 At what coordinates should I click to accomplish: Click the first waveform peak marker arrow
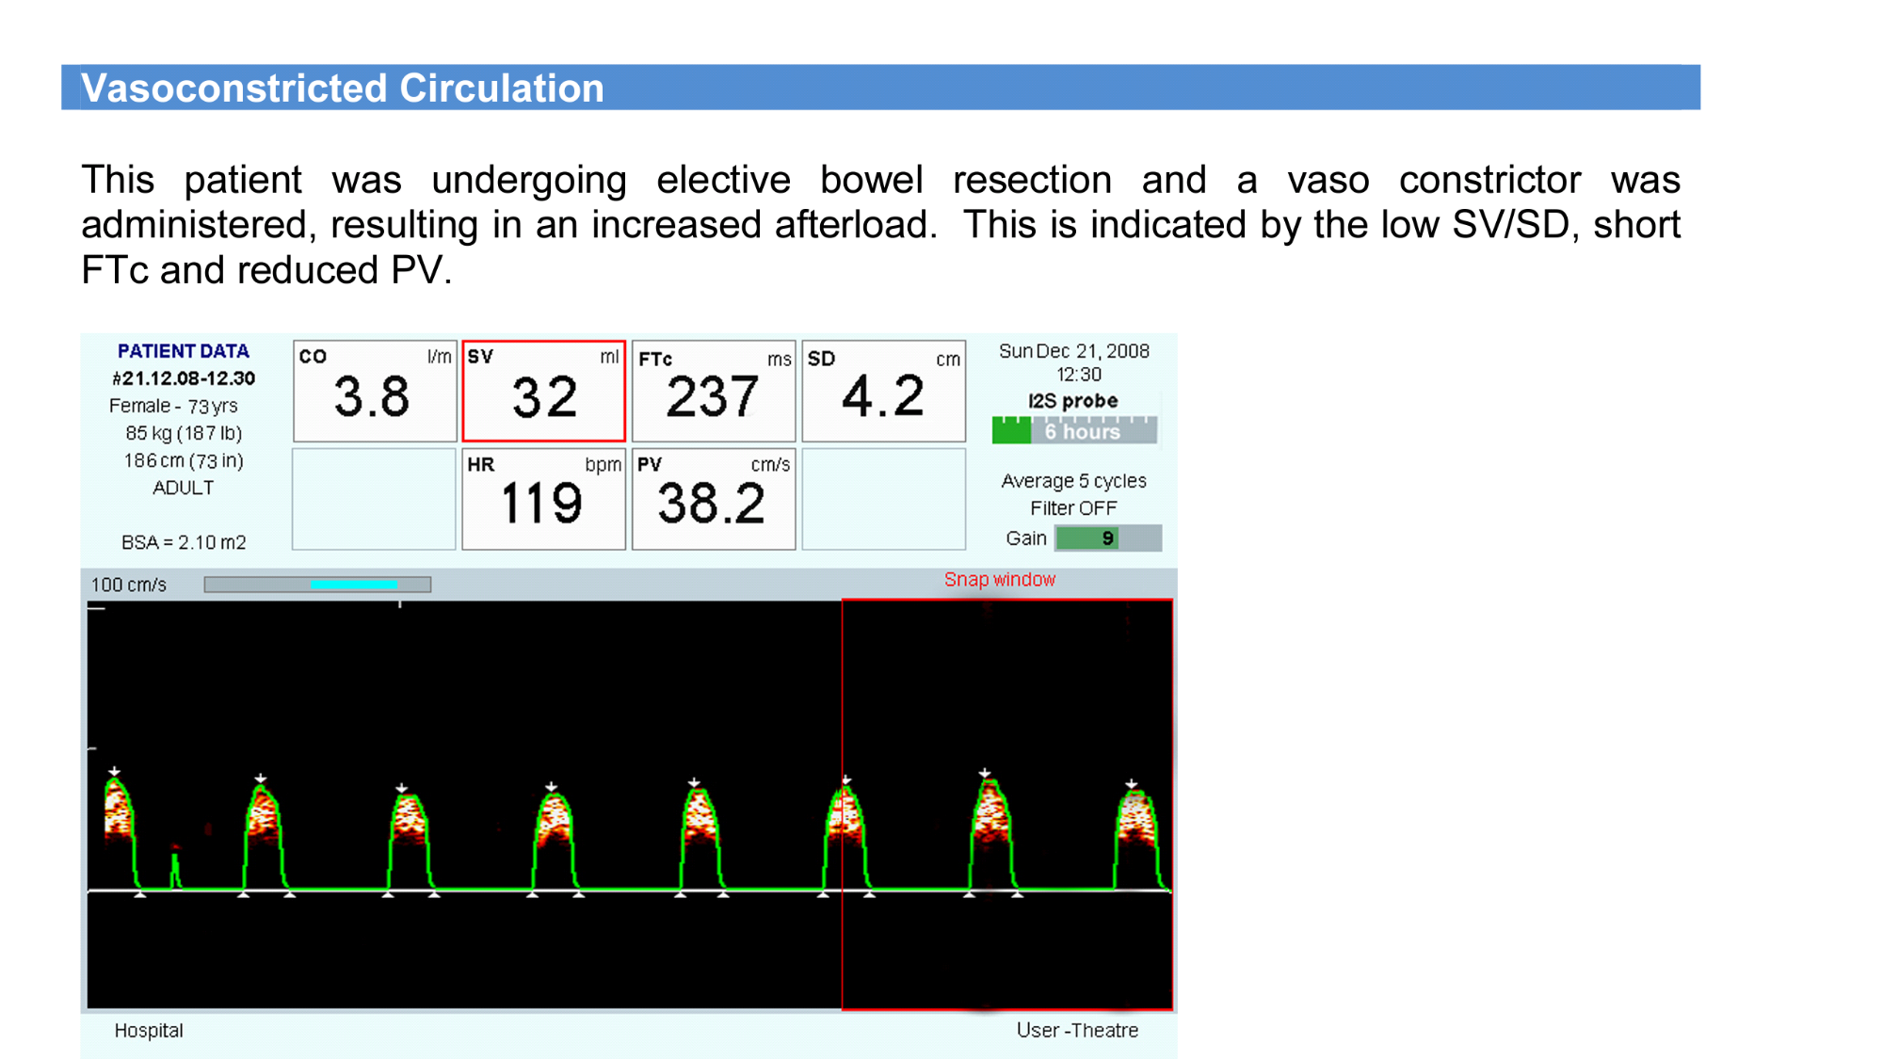click(x=114, y=772)
